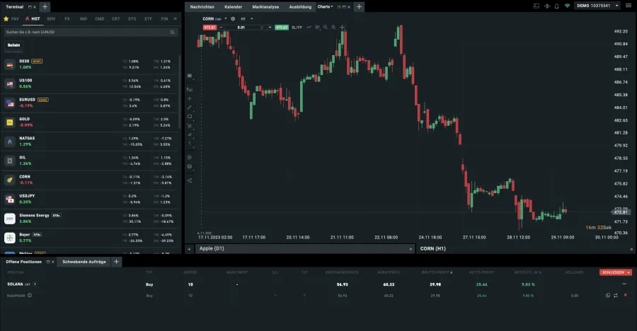Close order 566695448 with red X
This screenshot has height=331, width=637.
point(625,295)
